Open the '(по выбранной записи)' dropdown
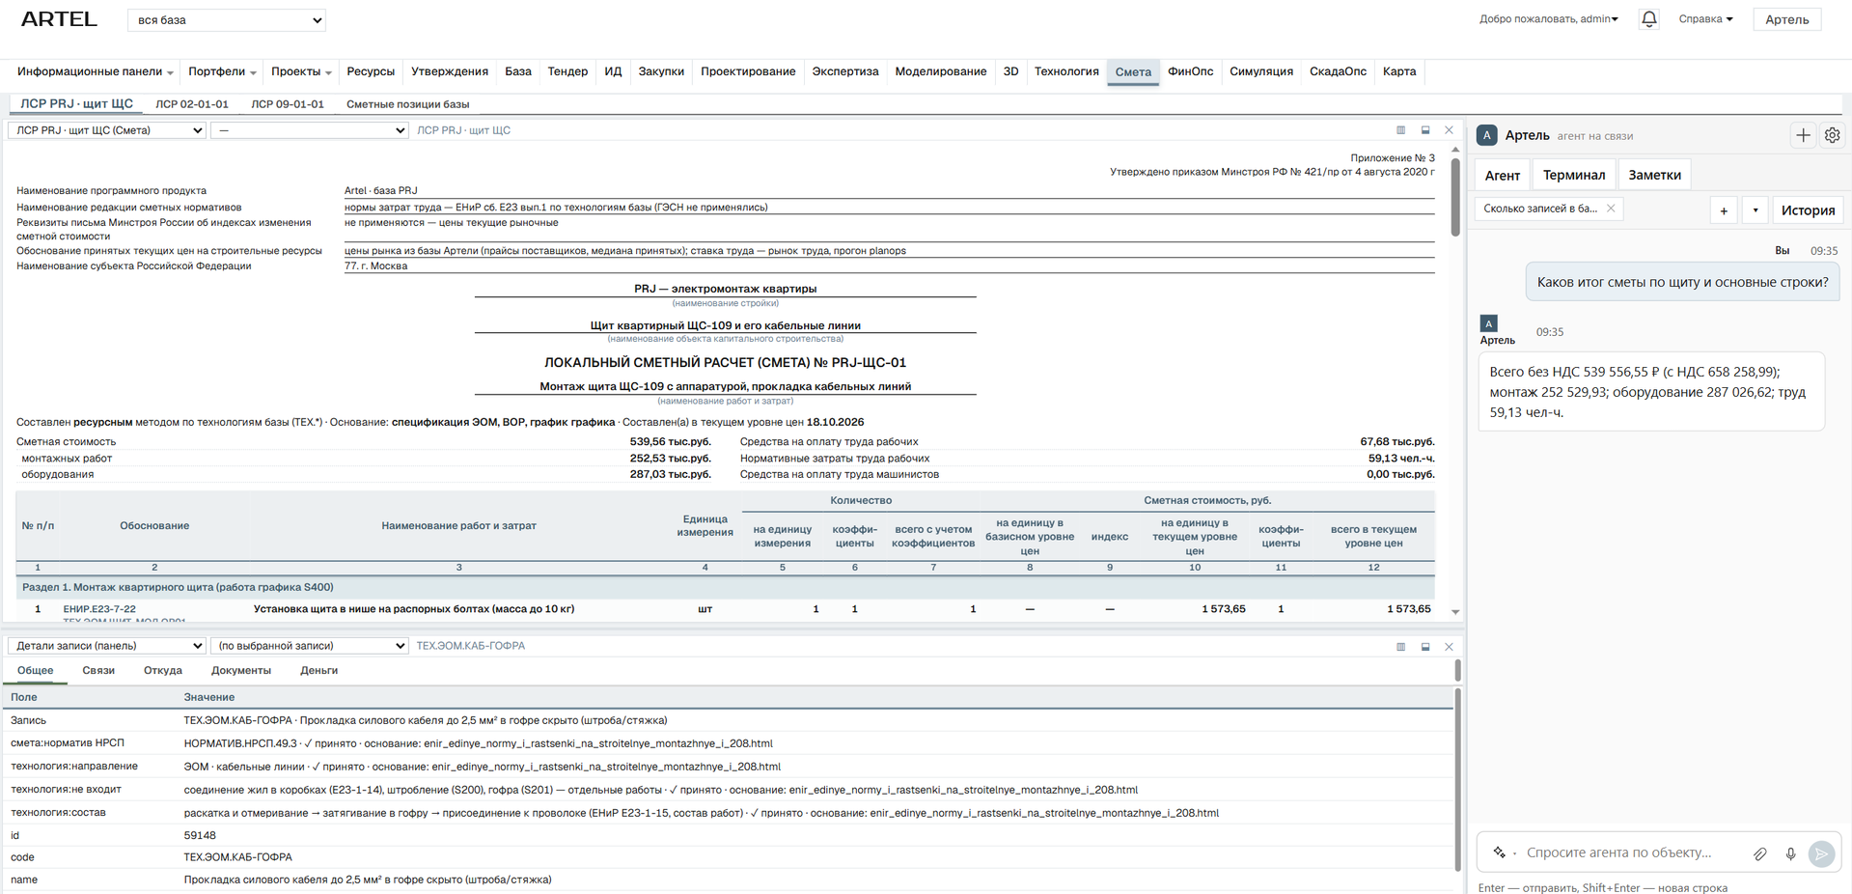 310,646
